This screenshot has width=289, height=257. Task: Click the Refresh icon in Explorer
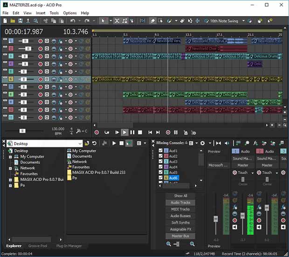94,143
